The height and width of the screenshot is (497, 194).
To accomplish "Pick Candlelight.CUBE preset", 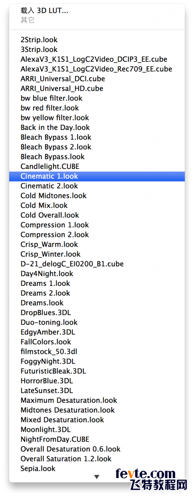I will (97, 166).
